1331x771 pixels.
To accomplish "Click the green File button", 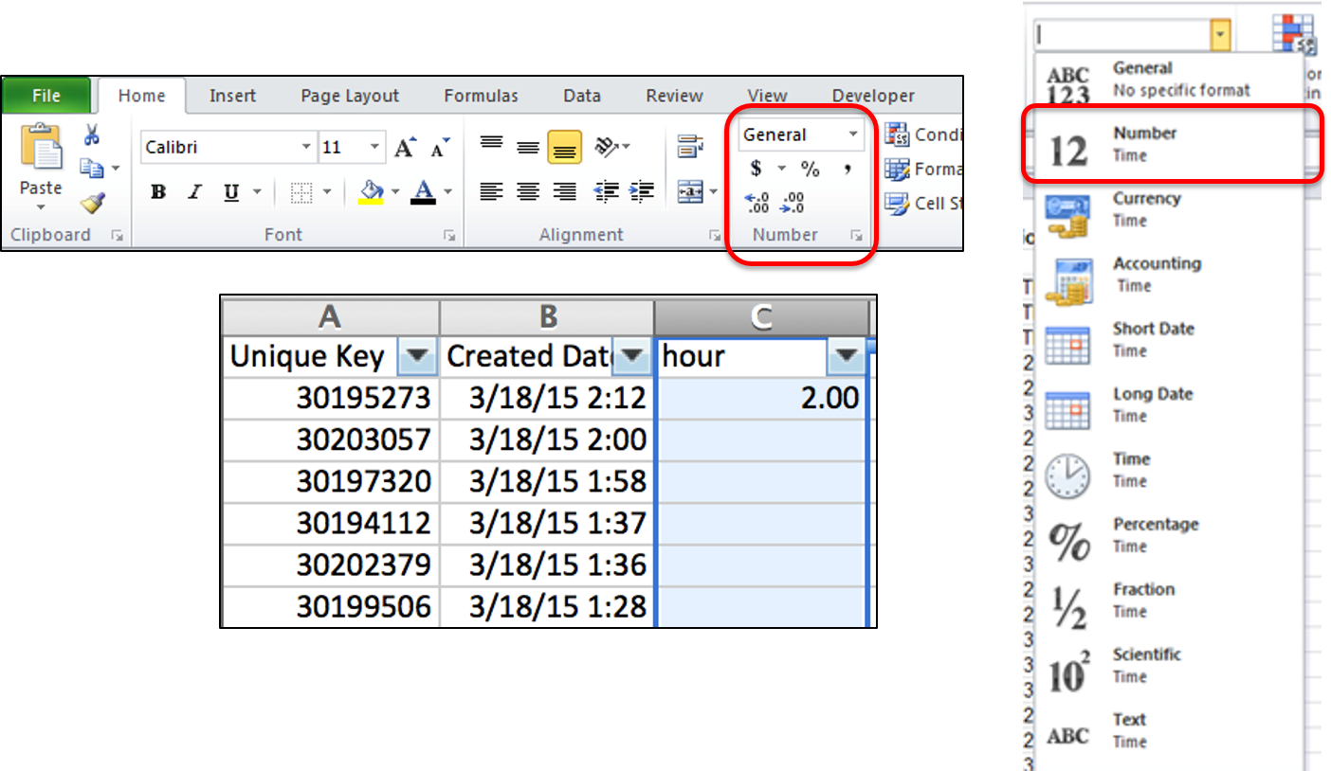I will tap(46, 96).
